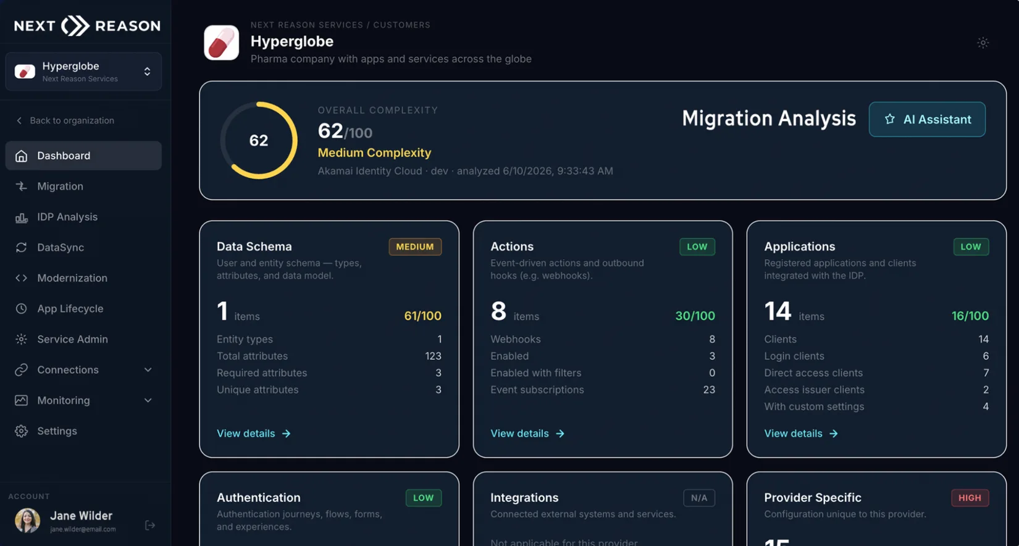
Task: Click the Modernization code brackets icon
Action: pyautogui.click(x=21, y=278)
